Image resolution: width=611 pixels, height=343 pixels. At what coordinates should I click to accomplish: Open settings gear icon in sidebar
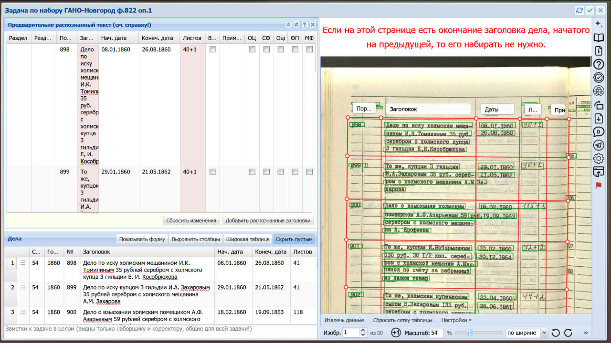coord(599,159)
